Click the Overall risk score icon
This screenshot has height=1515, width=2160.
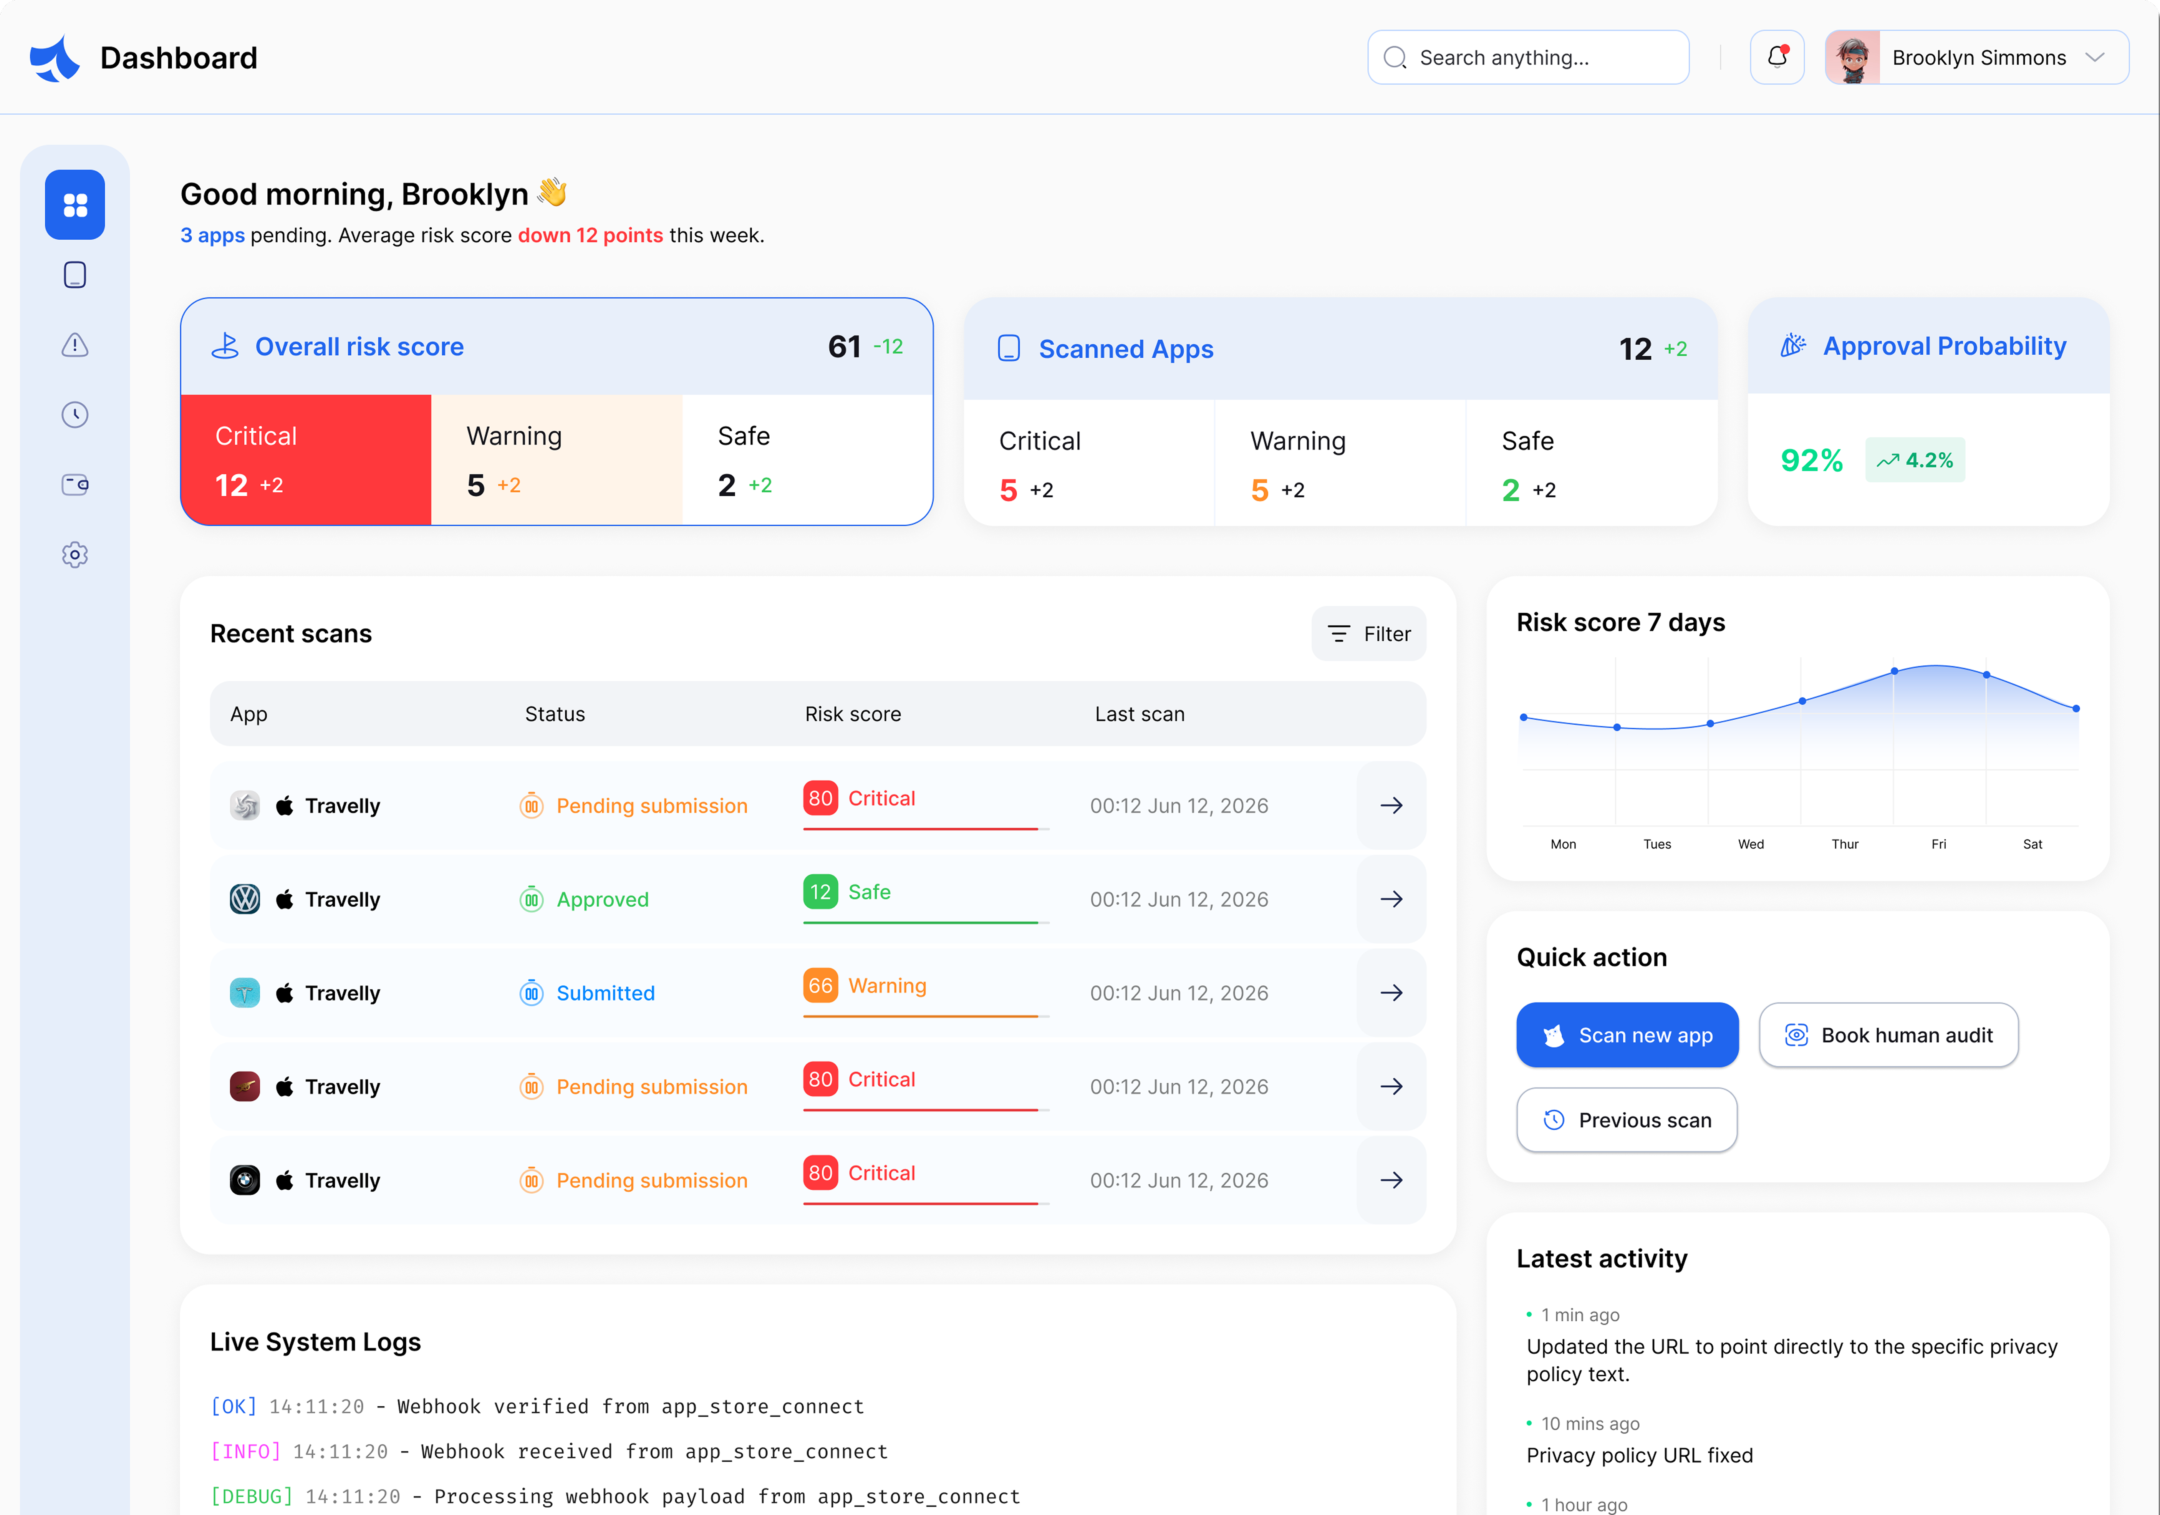click(225, 346)
